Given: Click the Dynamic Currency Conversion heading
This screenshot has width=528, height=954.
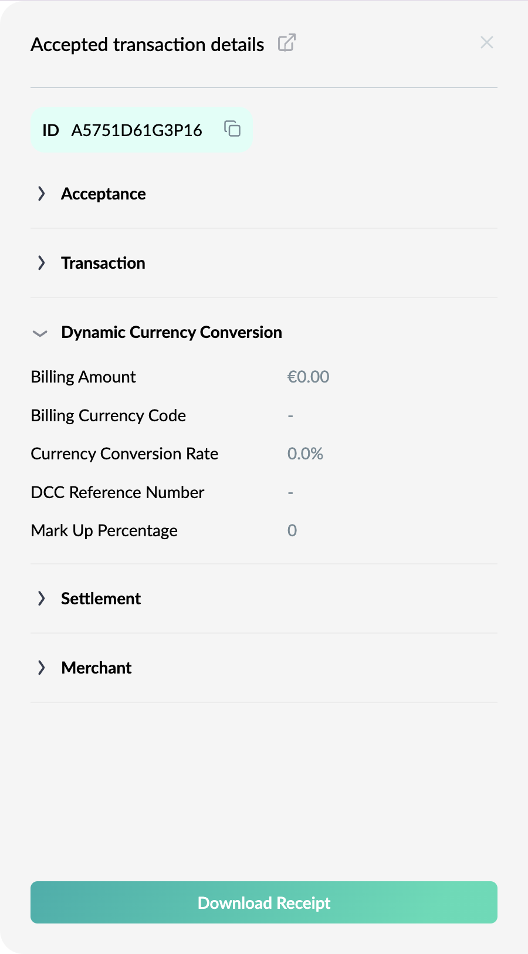Looking at the screenshot, I should pos(171,332).
